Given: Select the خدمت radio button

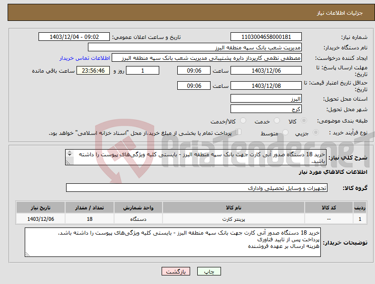Looking at the screenshot, I should tap(277, 121).
